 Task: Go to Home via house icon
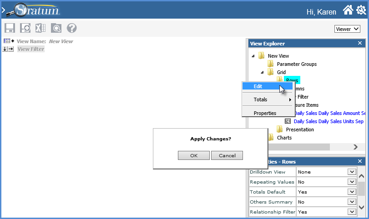point(348,10)
